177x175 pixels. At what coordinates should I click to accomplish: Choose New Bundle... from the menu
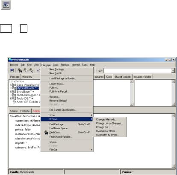coord(67,73)
